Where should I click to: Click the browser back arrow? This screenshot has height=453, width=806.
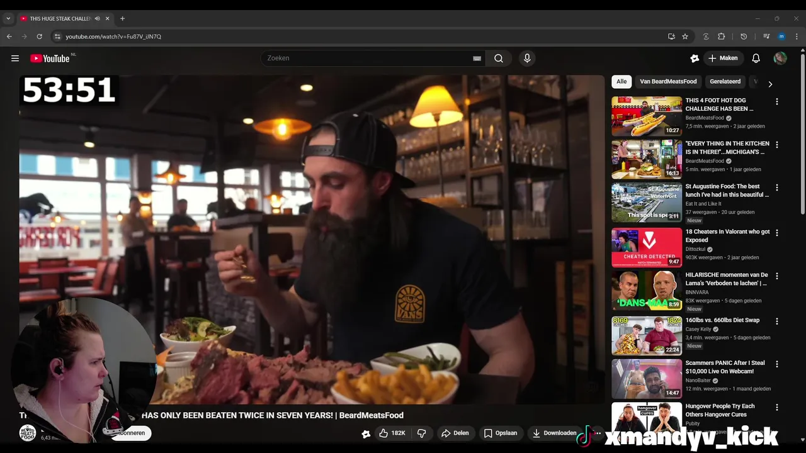click(9, 36)
